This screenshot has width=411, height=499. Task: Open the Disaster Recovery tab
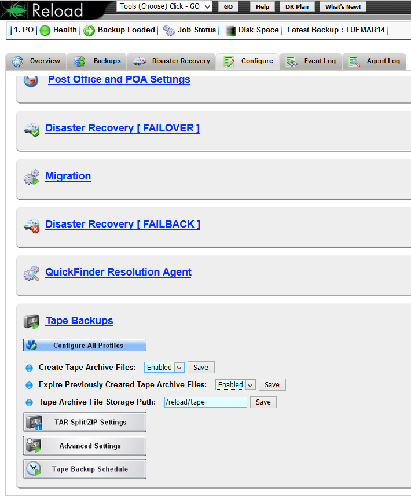171,61
